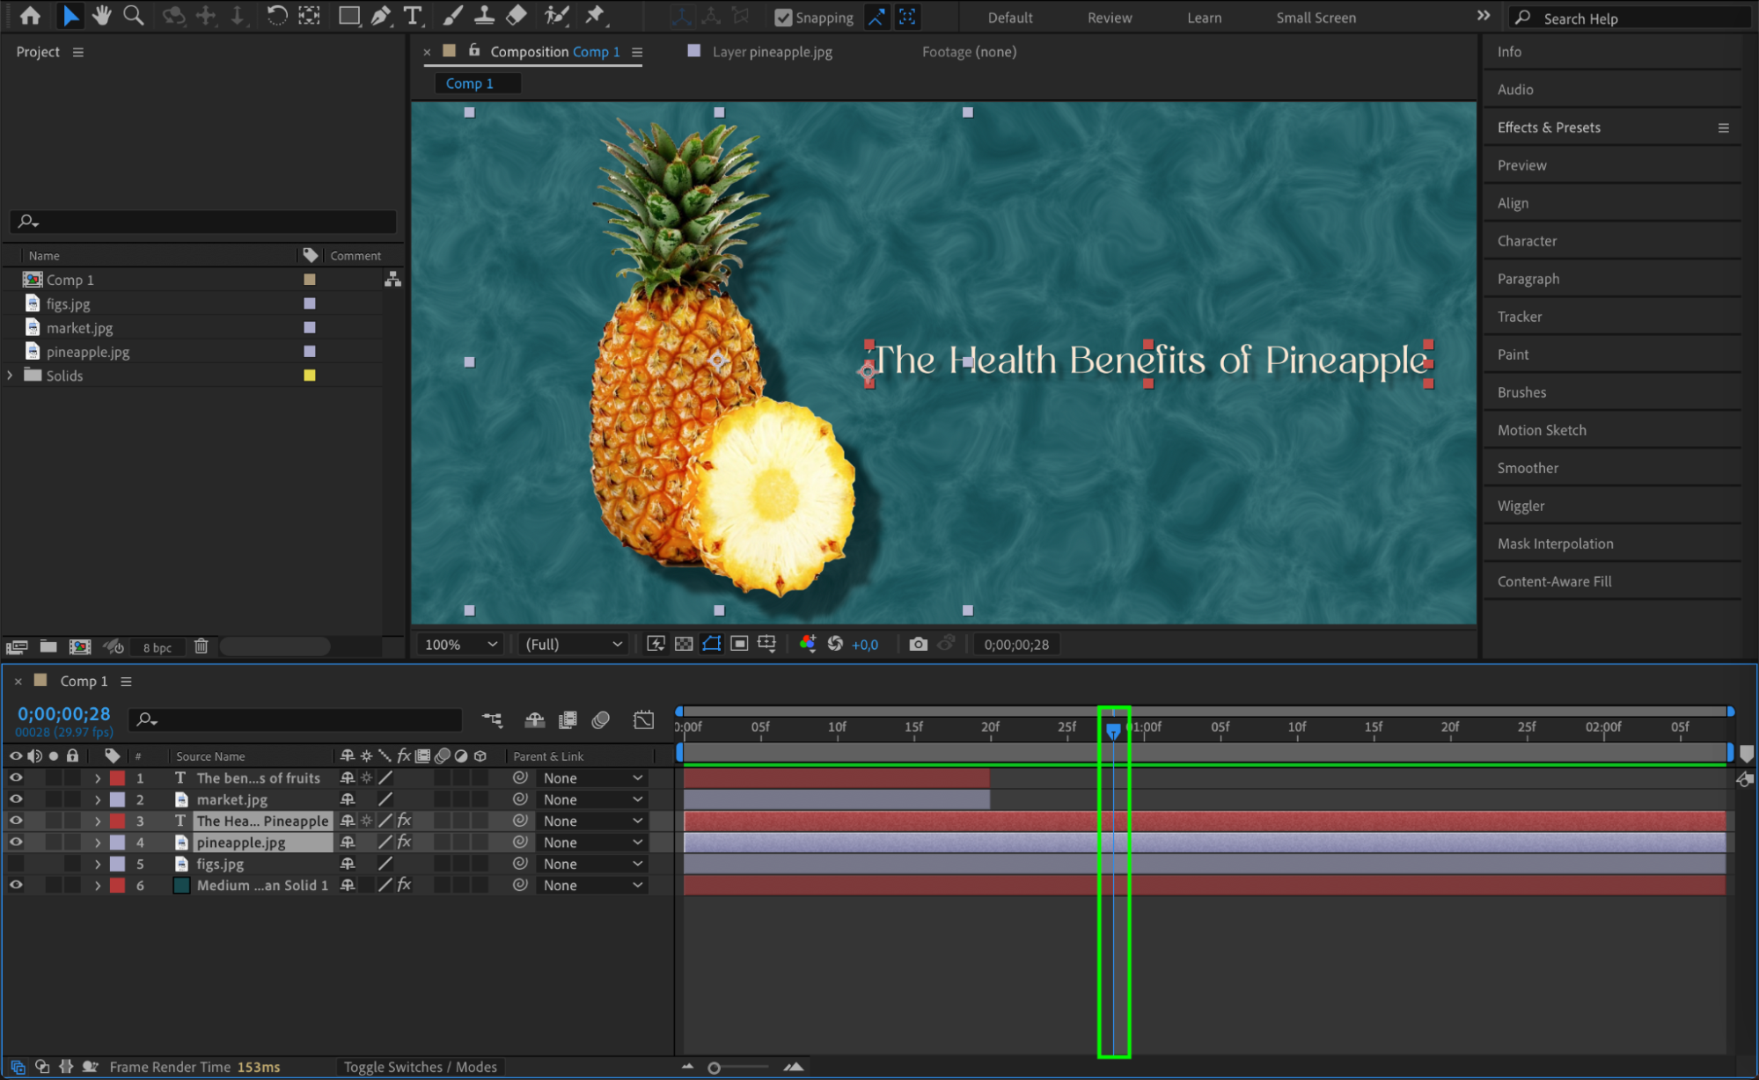Open the 100% magnification dropdown
This screenshot has height=1080, width=1759.
(461, 644)
